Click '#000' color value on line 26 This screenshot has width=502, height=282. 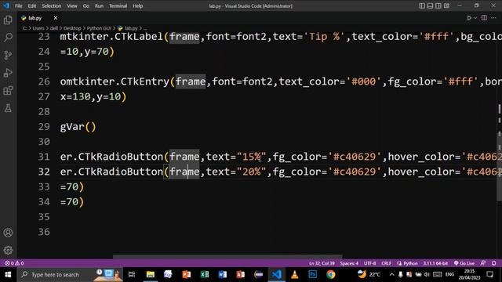coord(363,81)
